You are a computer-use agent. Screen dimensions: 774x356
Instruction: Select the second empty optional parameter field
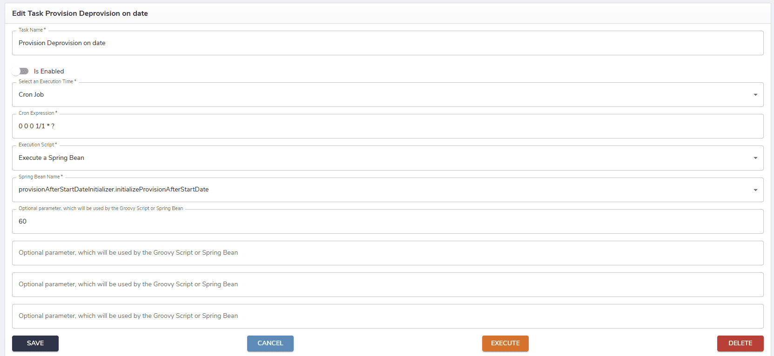pos(387,284)
